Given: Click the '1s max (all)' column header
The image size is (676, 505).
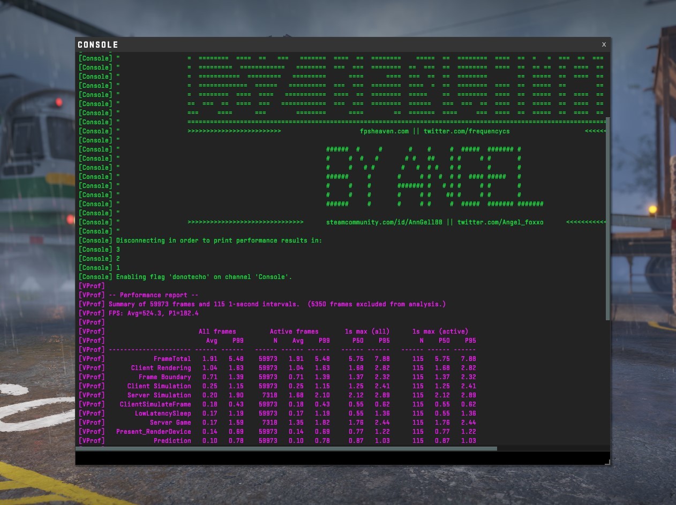Looking at the screenshot, I should tap(367, 331).
